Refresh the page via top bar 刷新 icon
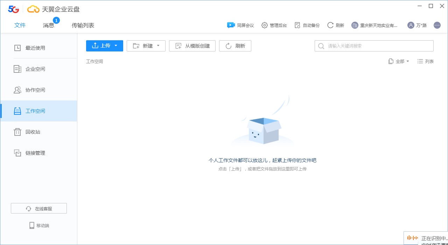 point(335,25)
